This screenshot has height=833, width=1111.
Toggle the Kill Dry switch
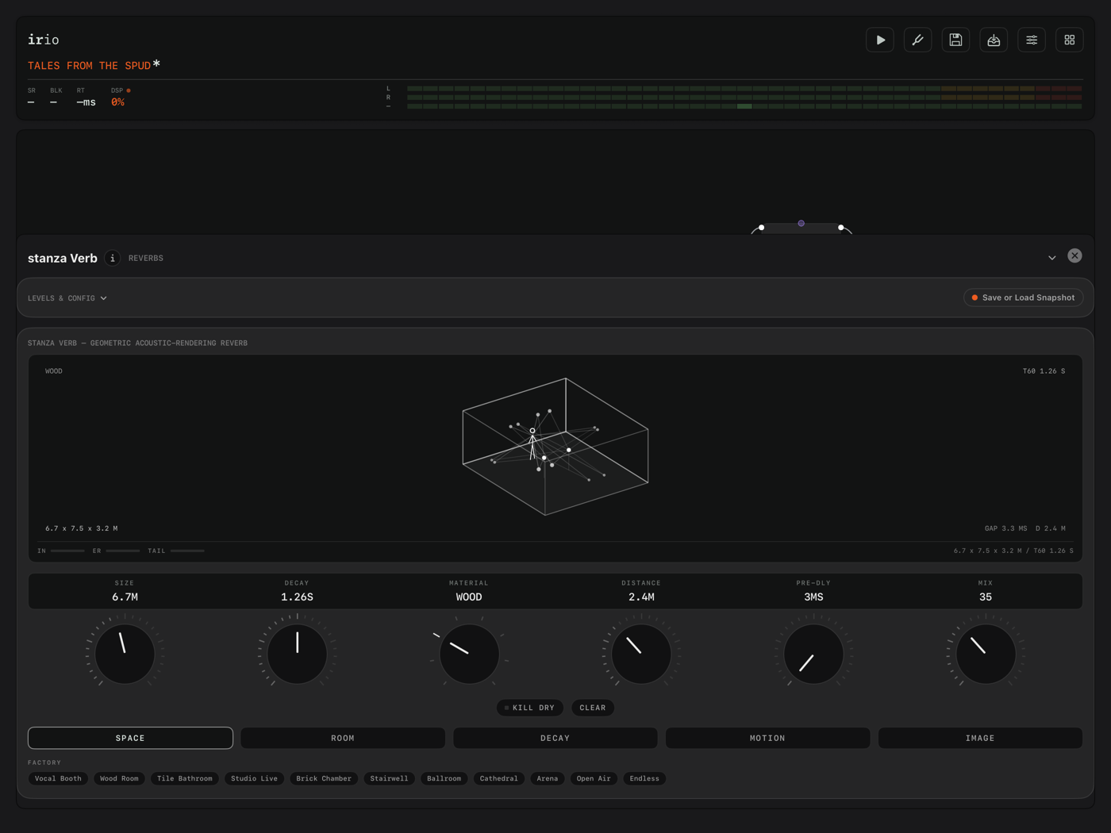[529, 708]
